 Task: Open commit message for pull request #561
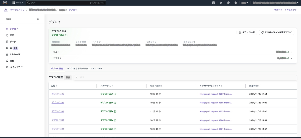(x=216, y=129)
